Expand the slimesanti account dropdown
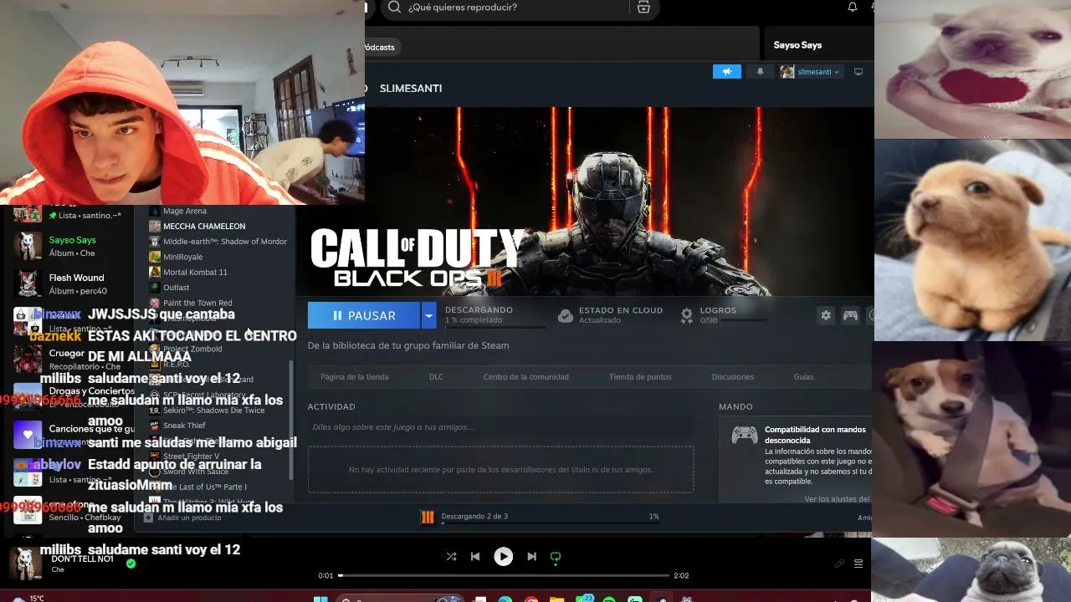 coord(818,72)
